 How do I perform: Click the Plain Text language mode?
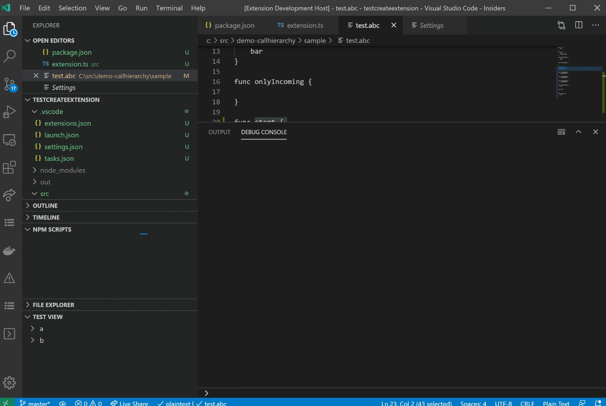coord(556,403)
